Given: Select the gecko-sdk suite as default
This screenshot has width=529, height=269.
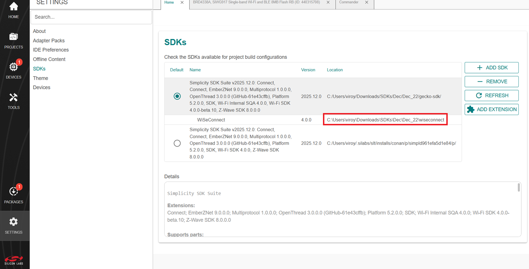Looking at the screenshot, I should tap(177, 96).
